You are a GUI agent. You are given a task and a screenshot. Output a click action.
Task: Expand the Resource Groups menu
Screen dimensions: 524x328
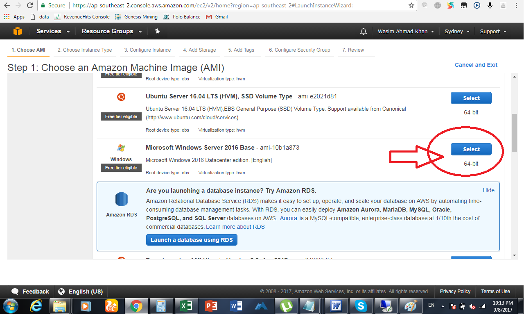pos(112,31)
